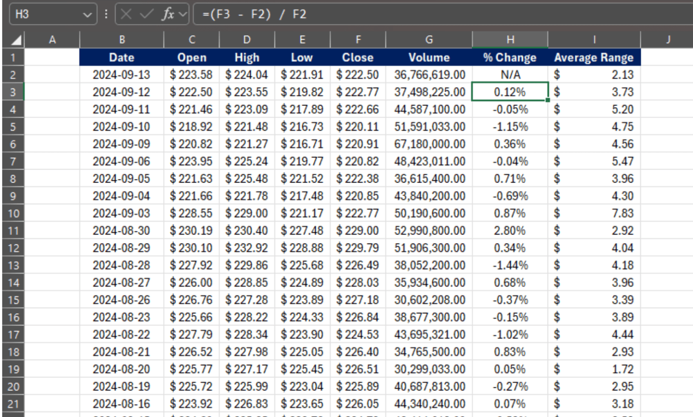This screenshot has height=417, width=693.
Task: Click the fill handle on cell H3
Action: click(x=547, y=100)
